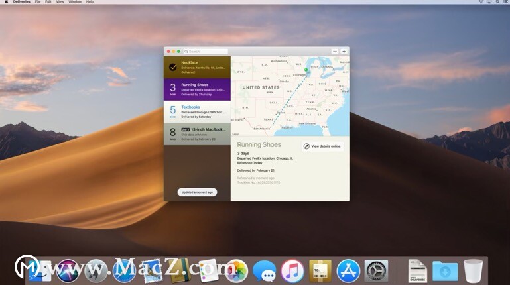Select the Necklace delivery row

pos(197,67)
